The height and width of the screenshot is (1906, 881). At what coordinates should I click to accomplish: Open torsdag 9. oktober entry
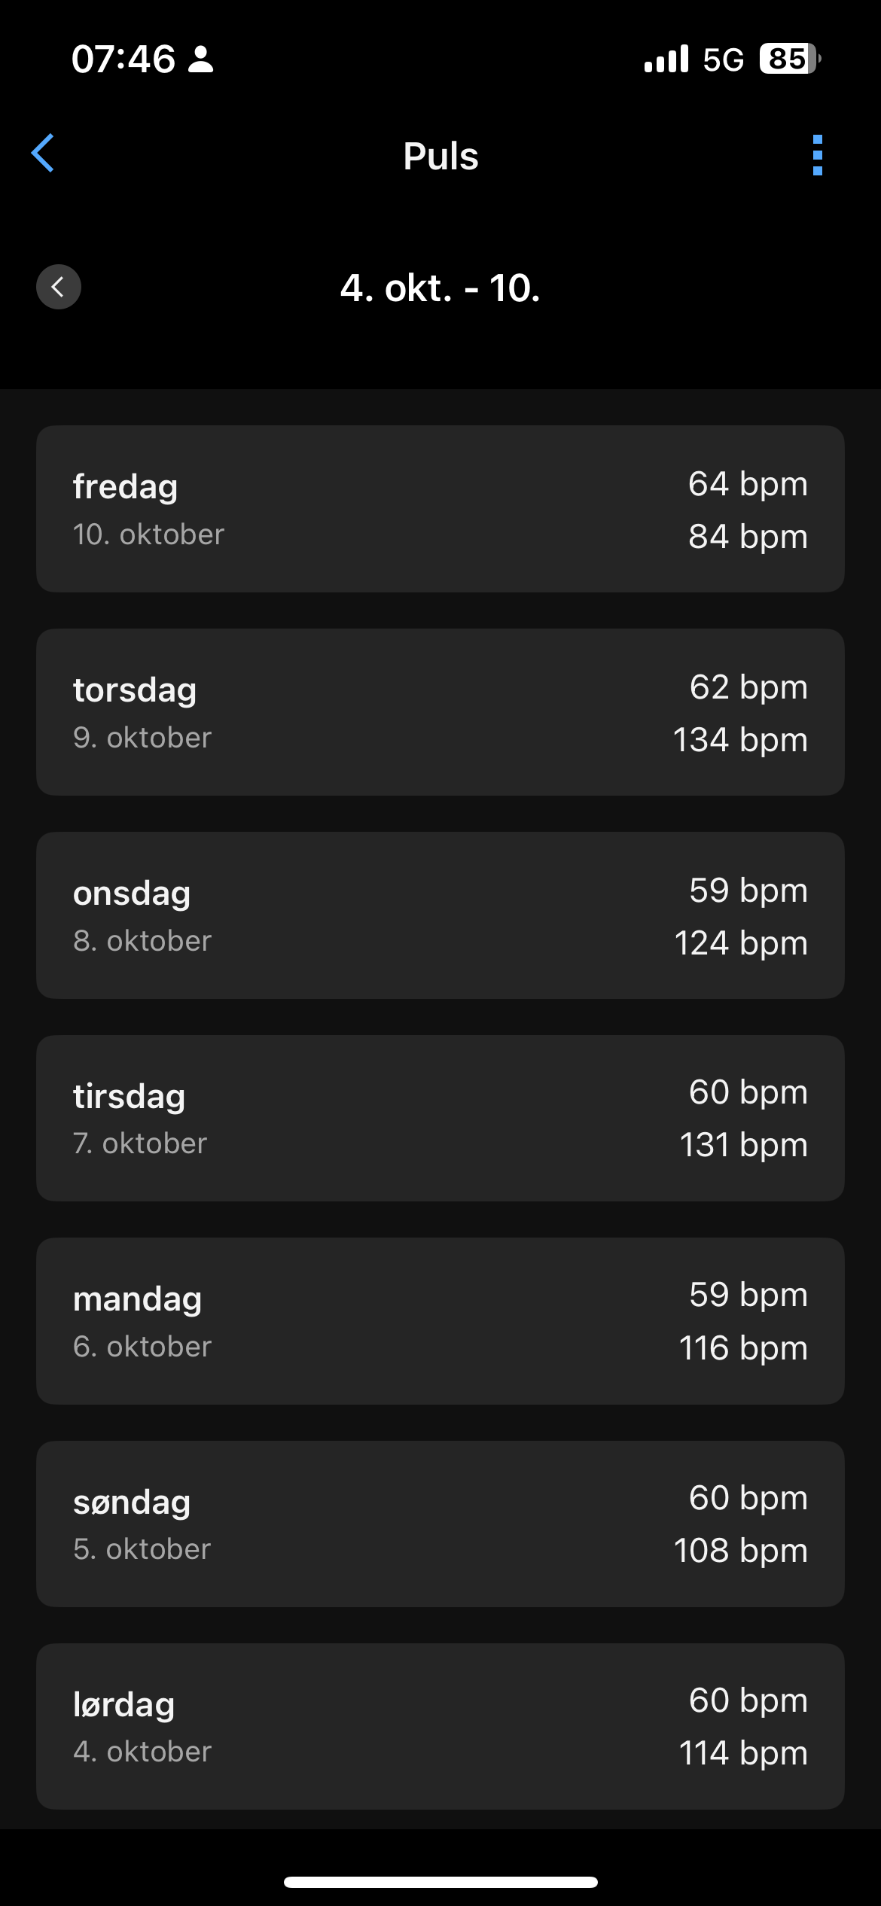(440, 712)
